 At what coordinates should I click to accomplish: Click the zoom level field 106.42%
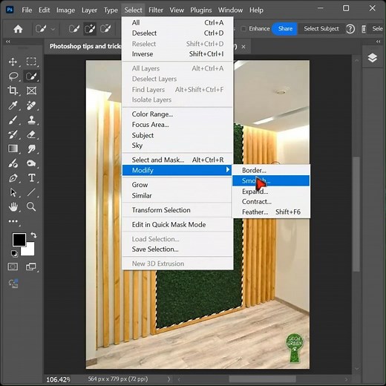(59, 379)
